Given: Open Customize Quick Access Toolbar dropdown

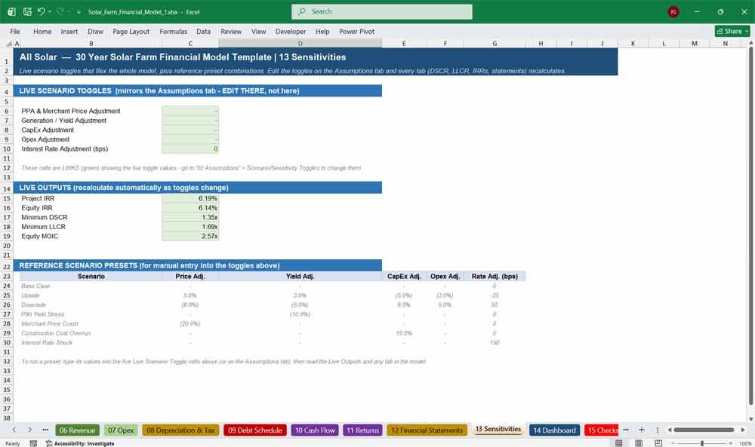Looking at the screenshot, I should tap(79, 11).
